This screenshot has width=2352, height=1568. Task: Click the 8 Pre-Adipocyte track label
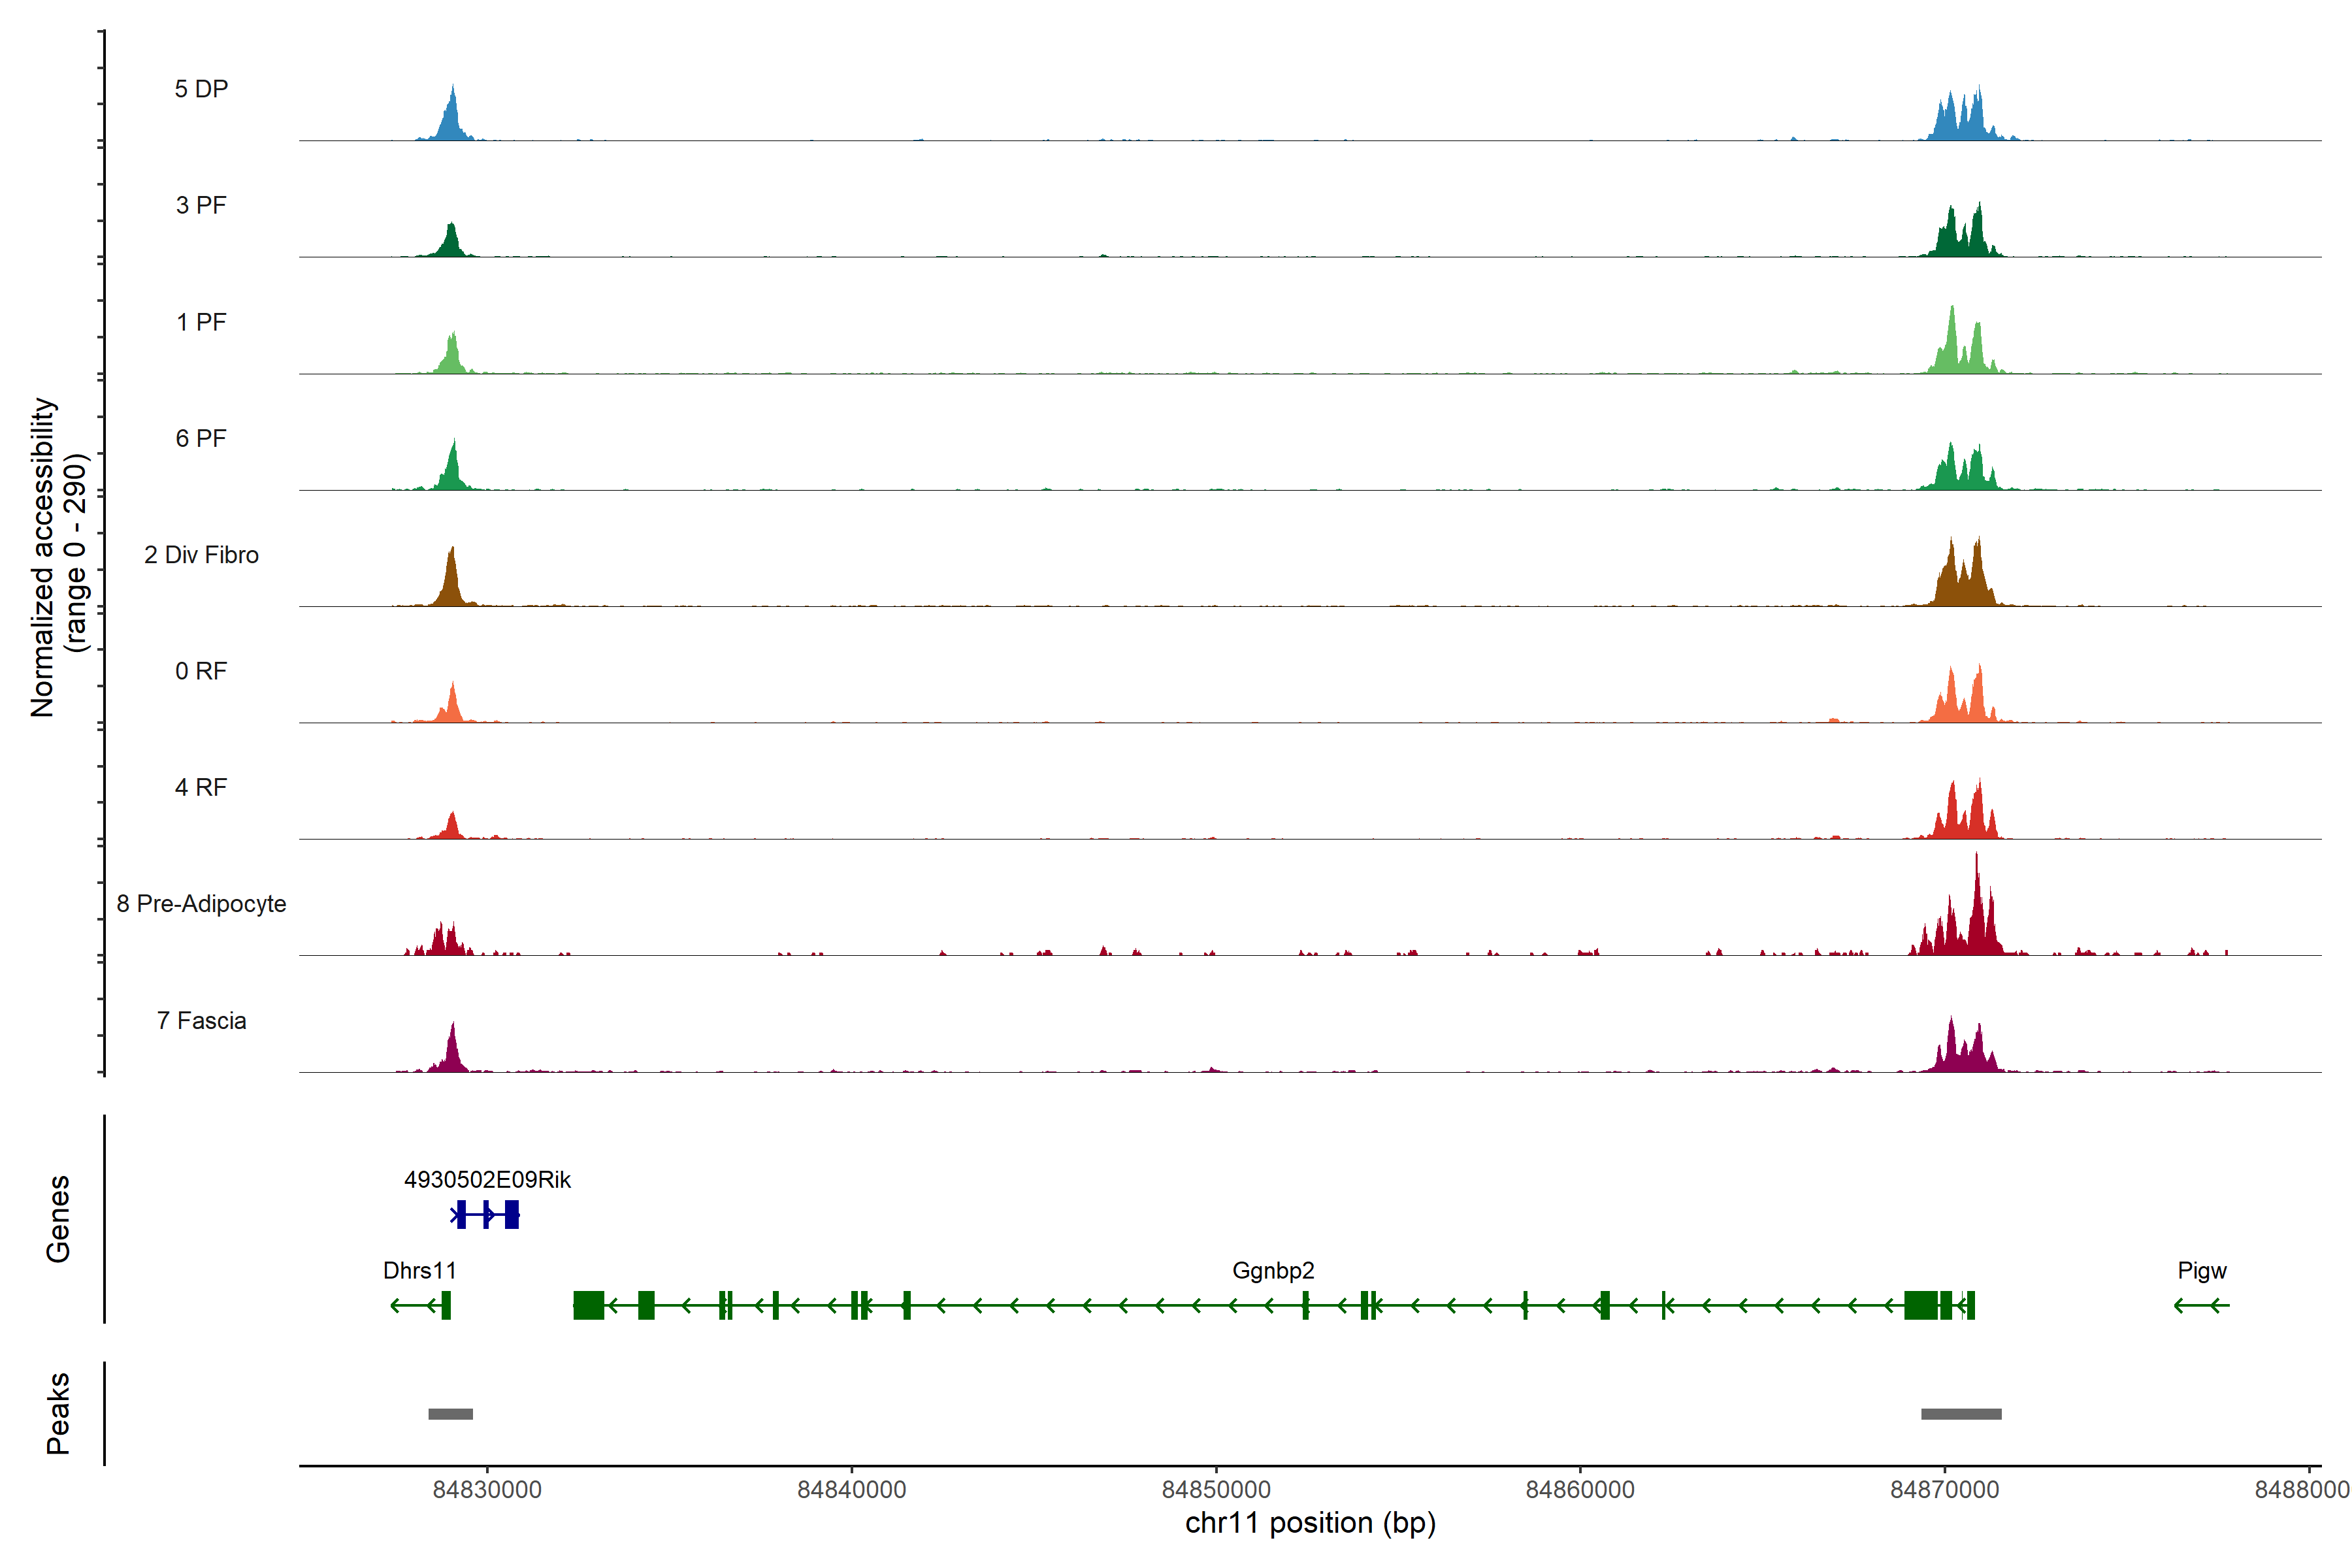point(201,904)
